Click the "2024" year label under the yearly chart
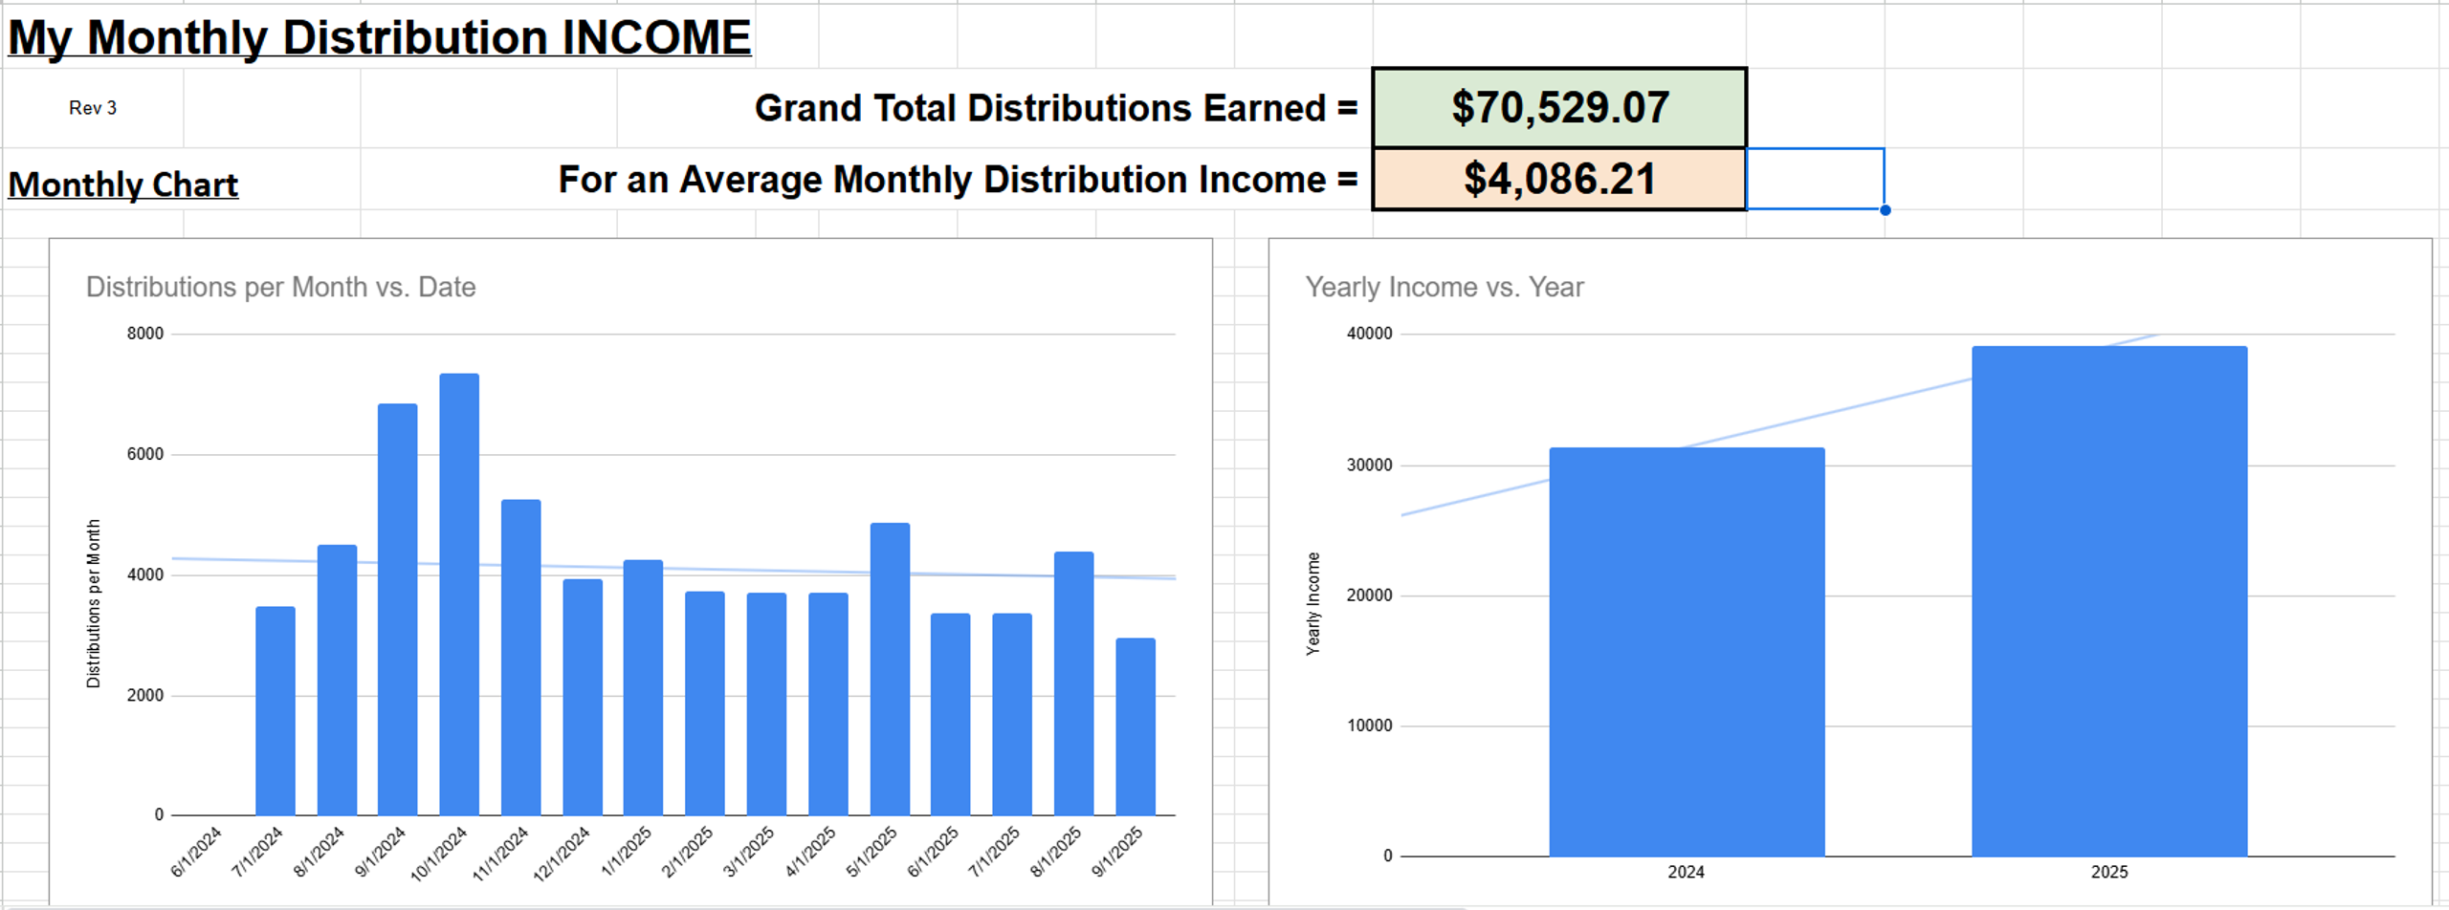This screenshot has height=910, width=2449. (1687, 872)
